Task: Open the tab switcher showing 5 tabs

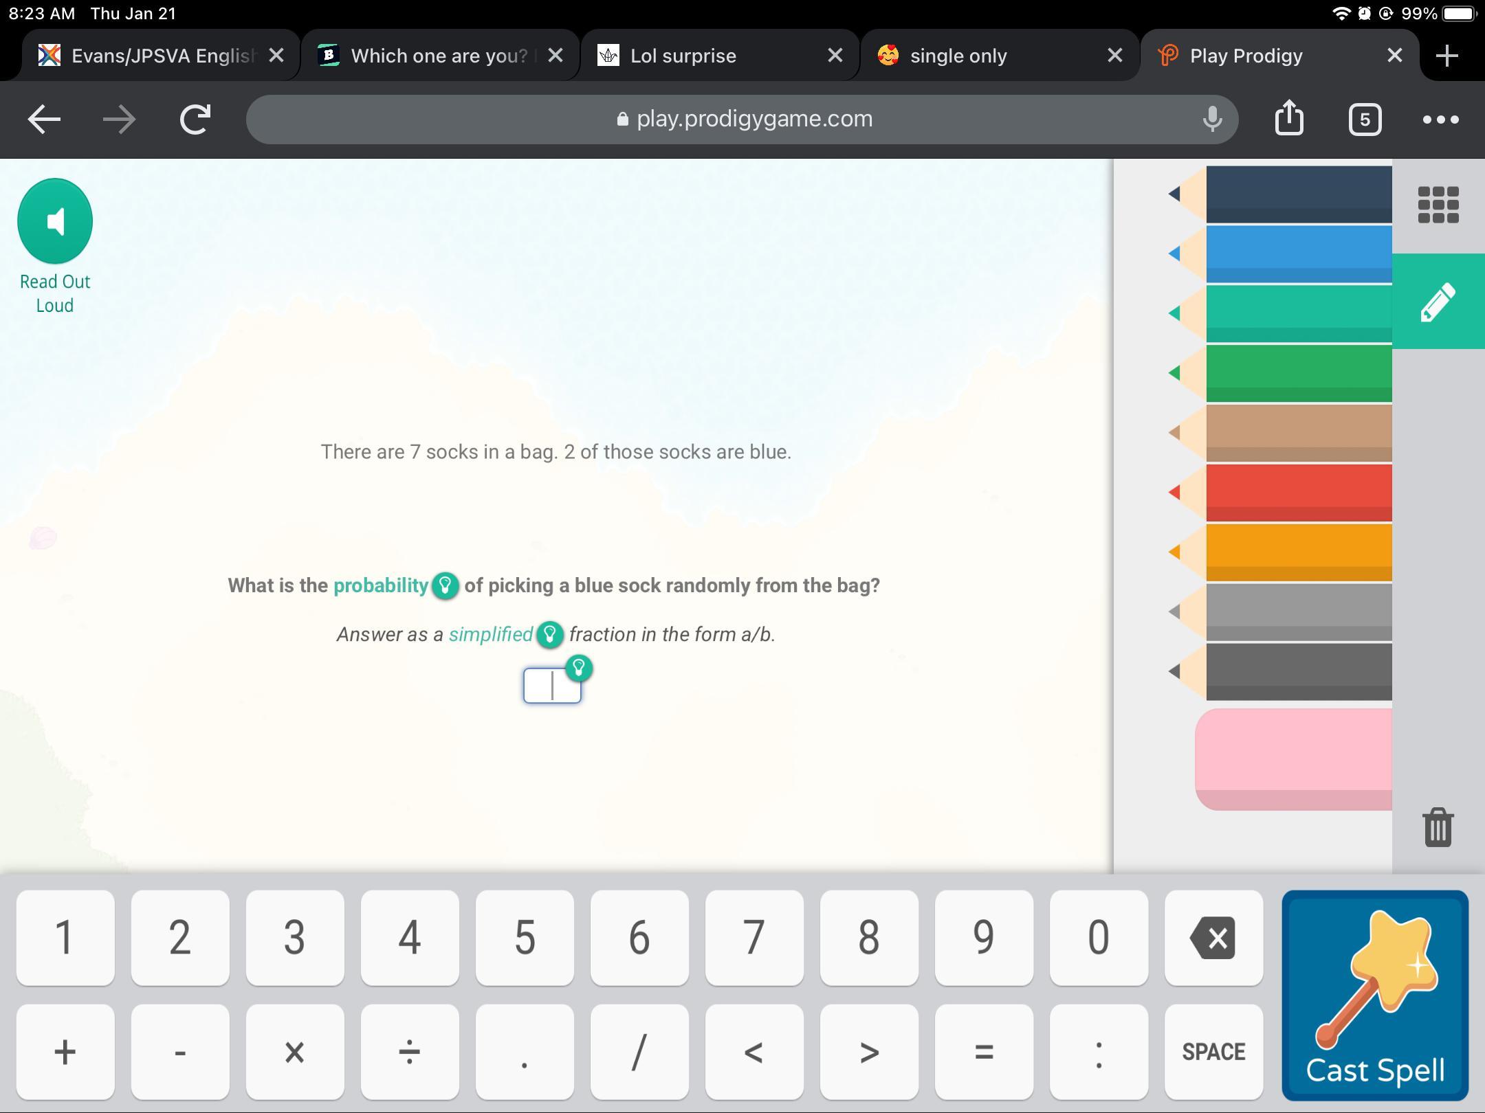Action: point(1365,120)
